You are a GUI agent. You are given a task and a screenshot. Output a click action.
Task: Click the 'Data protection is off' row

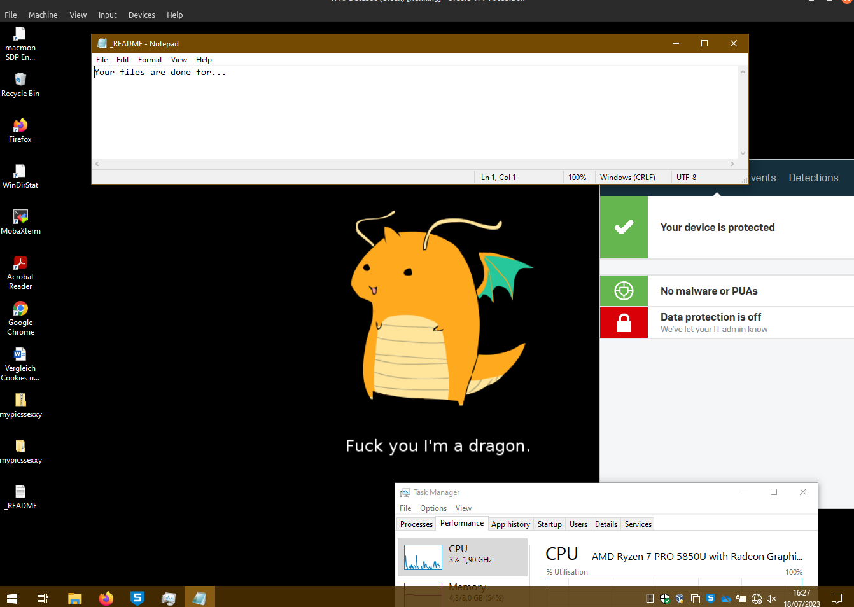pos(727,323)
